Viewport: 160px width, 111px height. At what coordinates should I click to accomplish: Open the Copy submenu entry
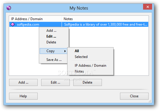(53, 51)
